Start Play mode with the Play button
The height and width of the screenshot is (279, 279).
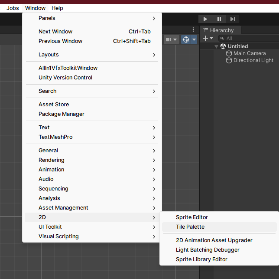coord(205,19)
